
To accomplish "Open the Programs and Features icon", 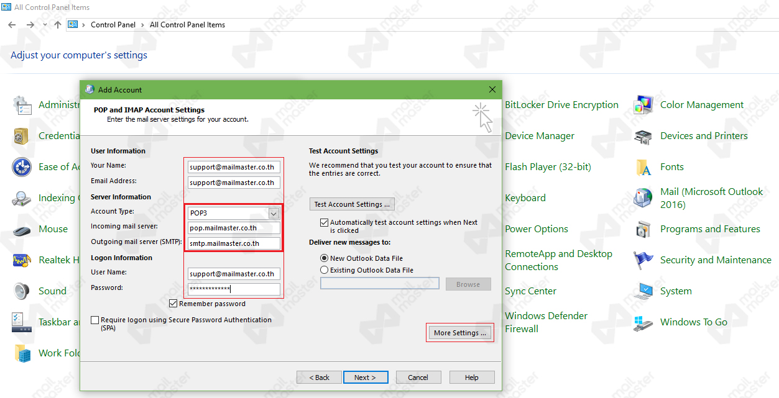I will (643, 229).
